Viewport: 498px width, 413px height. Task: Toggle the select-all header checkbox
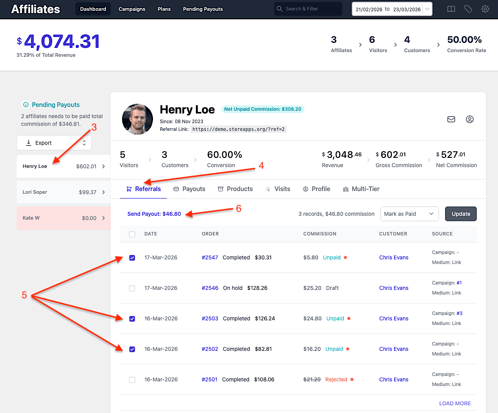pyautogui.click(x=132, y=234)
